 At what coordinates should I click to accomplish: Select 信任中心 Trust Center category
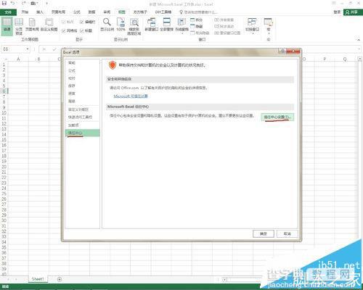click(83, 133)
